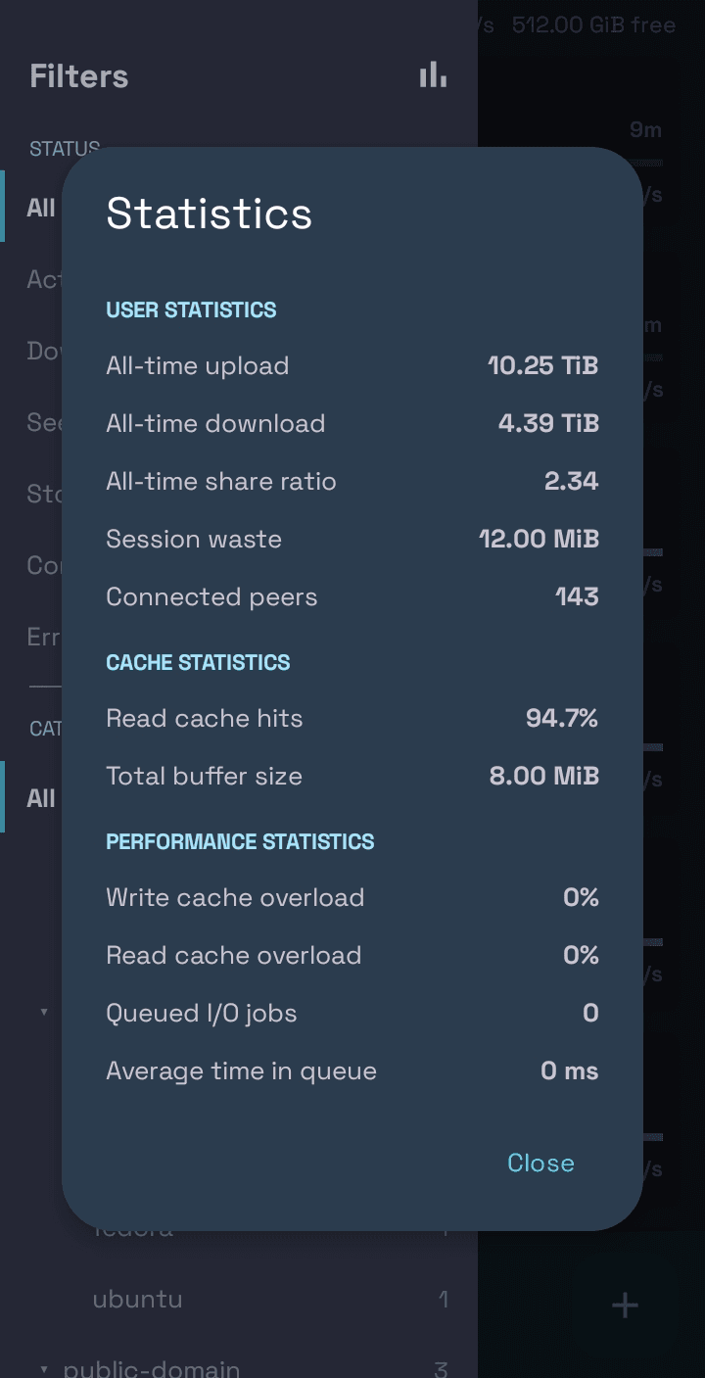705x1378 pixels.
Task: Close the Statistics dialog
Action: tap(540, 1163)
